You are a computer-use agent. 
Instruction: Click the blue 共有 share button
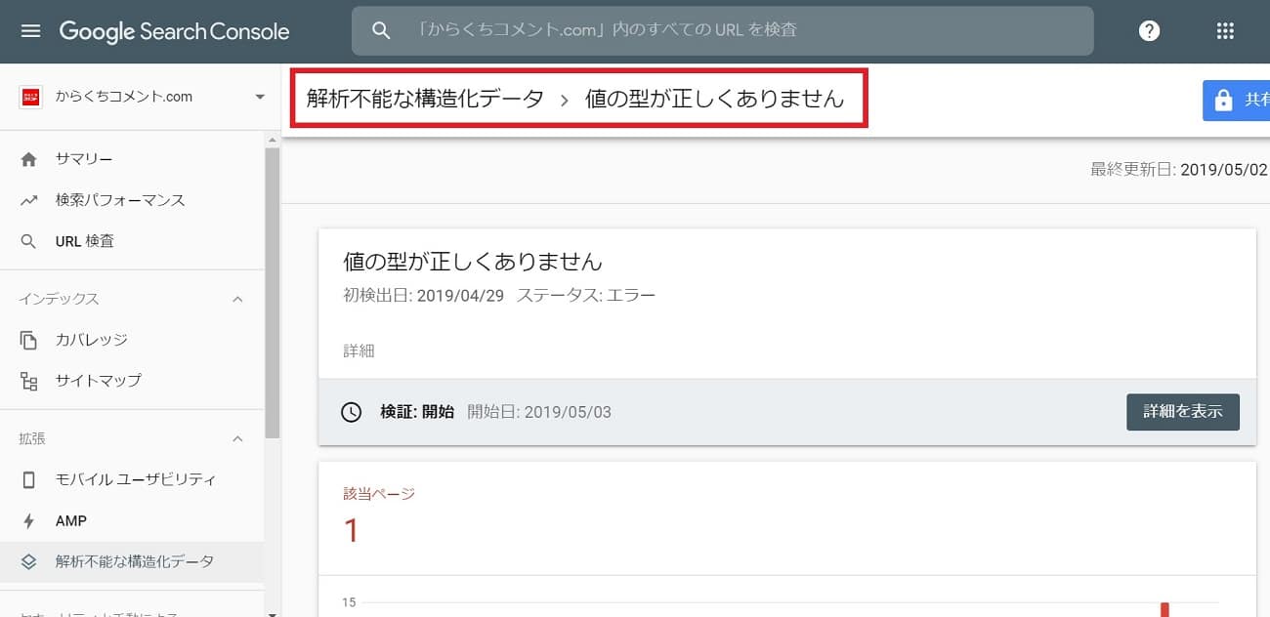click(1239, 100)
